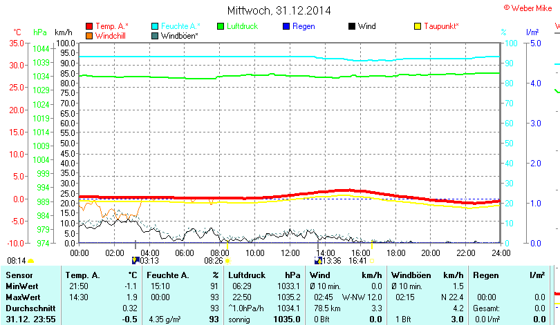Click the °C axis unit label
Screen dimensions: 560x325
point(17,32)
